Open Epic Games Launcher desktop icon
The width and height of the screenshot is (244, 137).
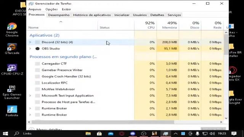coord(12,92)
